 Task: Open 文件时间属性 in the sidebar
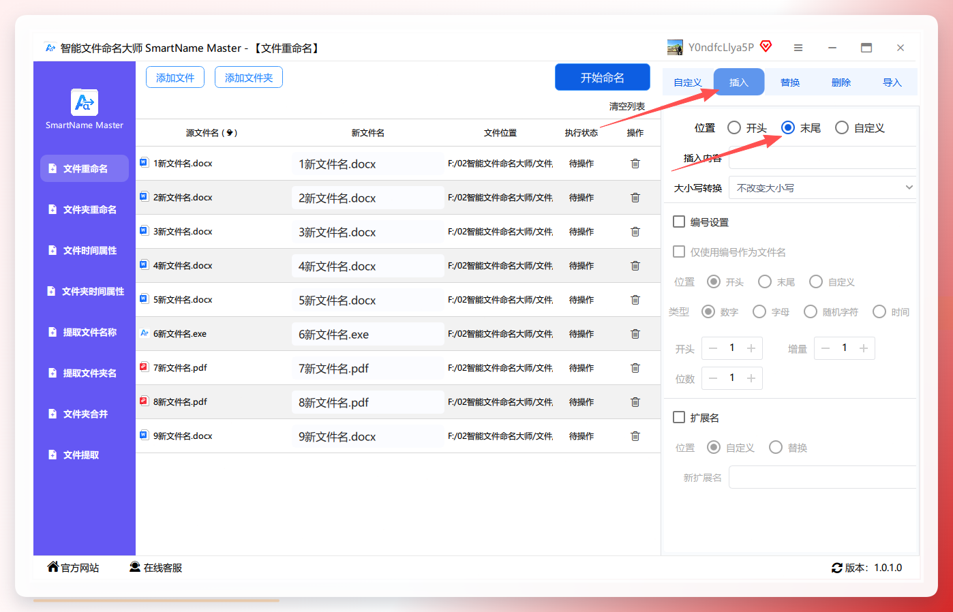click(85, 250)
